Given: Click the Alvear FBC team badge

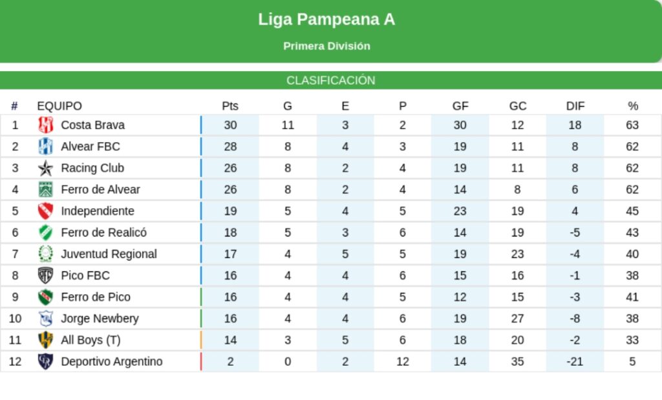Looking at the screenshot, I should (46, 146).
